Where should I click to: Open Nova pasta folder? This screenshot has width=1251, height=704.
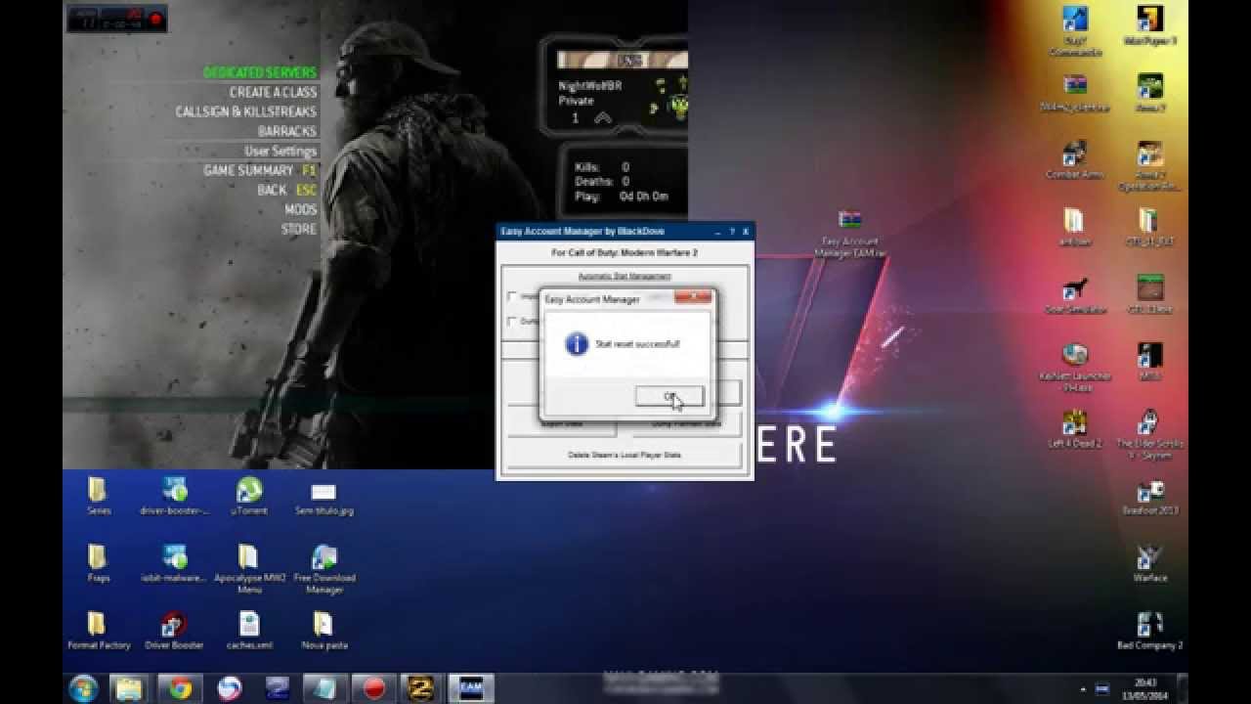324,631
